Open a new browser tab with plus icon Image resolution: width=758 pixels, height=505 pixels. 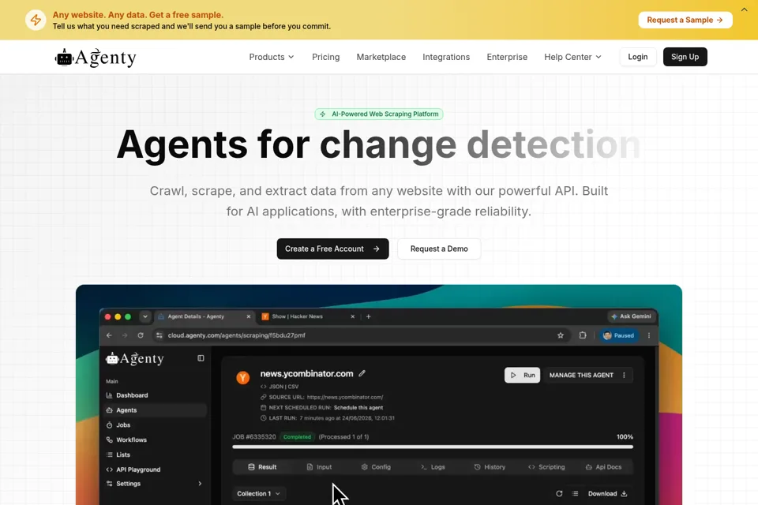tap(369, 316)
